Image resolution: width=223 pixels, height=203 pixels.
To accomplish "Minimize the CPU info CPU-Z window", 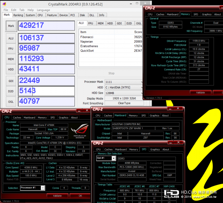I will 79,110.
